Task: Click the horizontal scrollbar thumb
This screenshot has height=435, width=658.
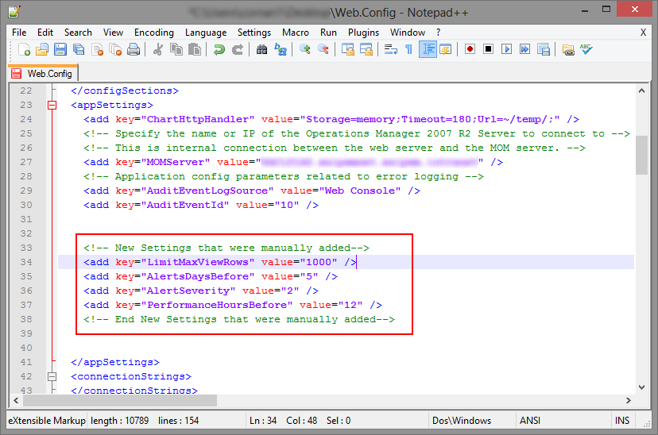Action: [x=120, y=401]
